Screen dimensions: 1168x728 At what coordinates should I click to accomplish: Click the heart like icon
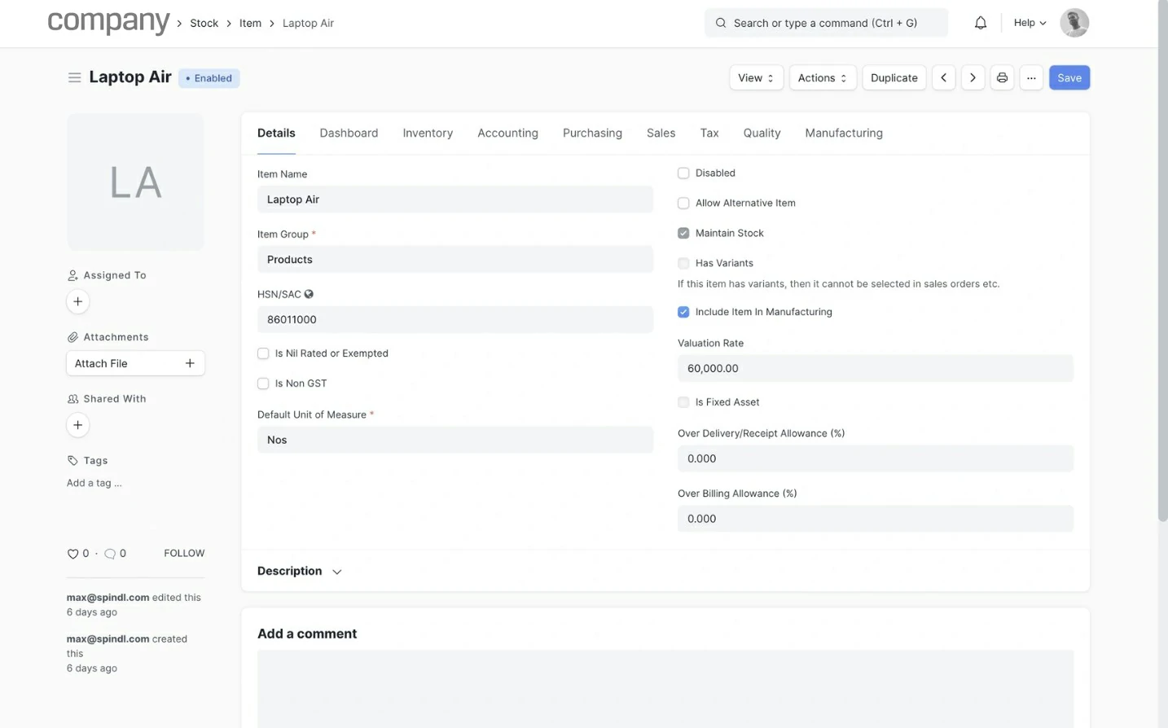tap(72, 554)
